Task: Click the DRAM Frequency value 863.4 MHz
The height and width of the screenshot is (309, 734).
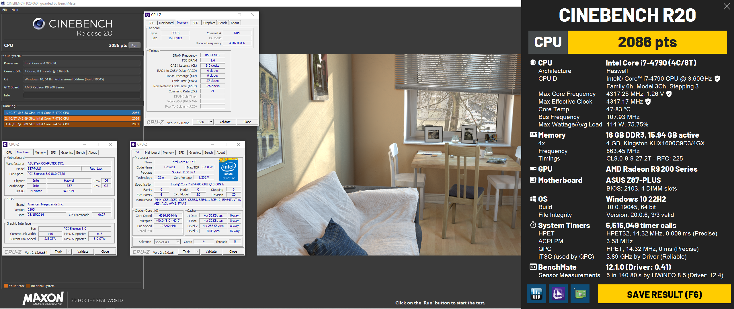Action: [x=212, y=55]
